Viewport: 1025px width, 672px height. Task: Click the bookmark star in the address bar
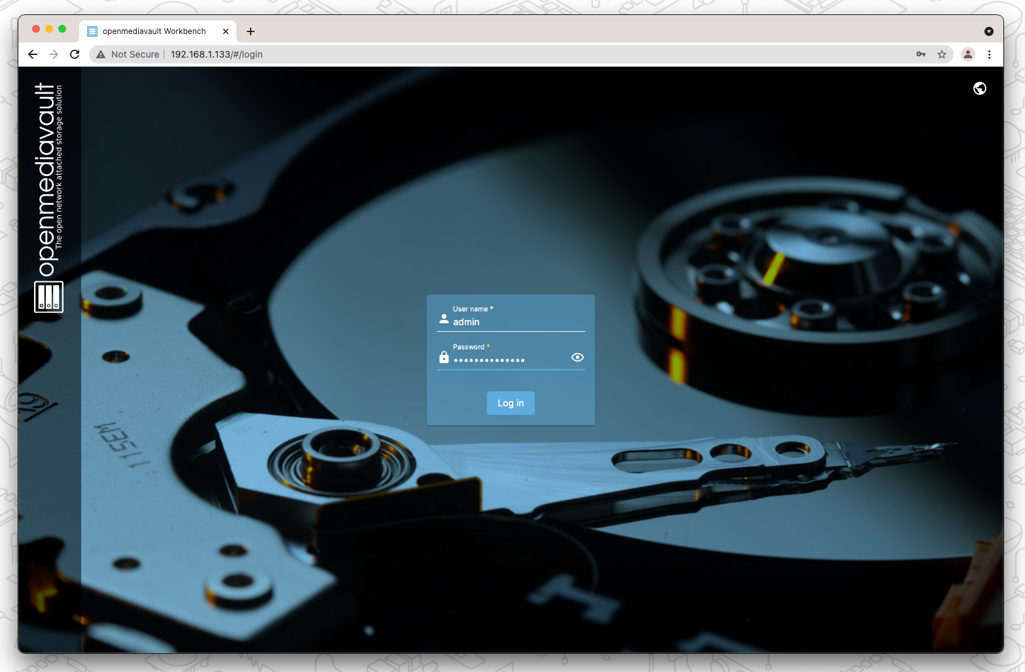pos(942,54)
